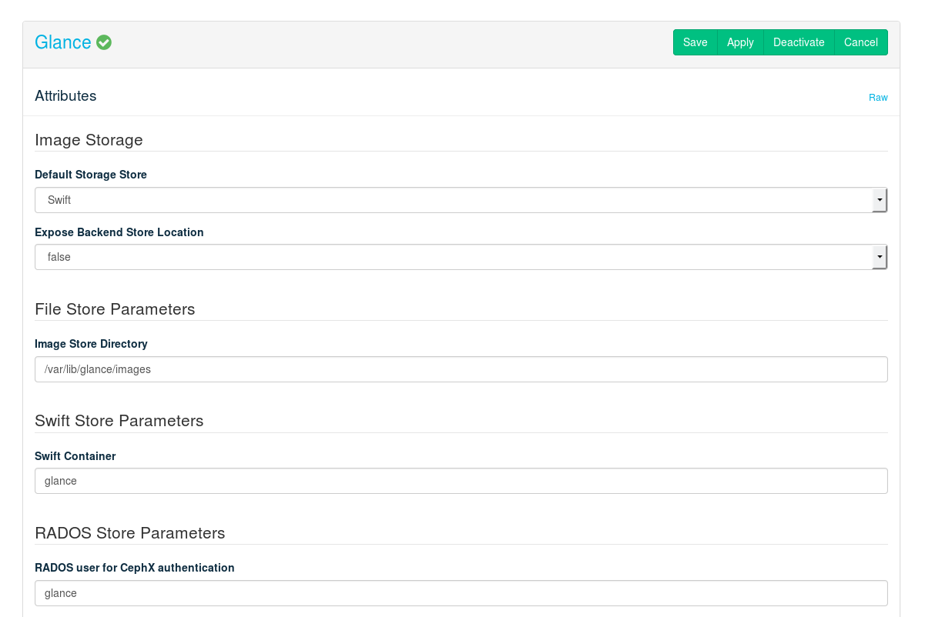Apply the Glance configuration

[740, 42]
